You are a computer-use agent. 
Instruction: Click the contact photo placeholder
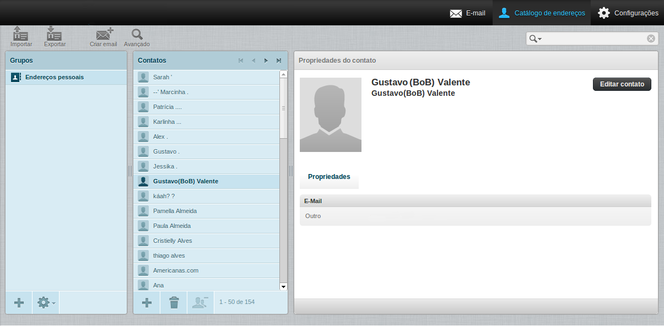(x=331, y=115)
